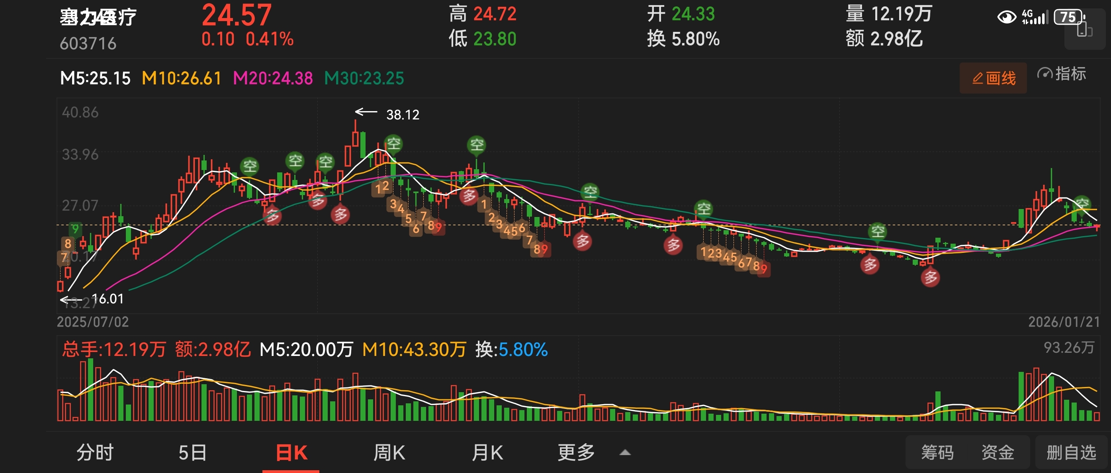Tap the green 9 marker at chart left
1111x473 pixels.
(76, 229)
